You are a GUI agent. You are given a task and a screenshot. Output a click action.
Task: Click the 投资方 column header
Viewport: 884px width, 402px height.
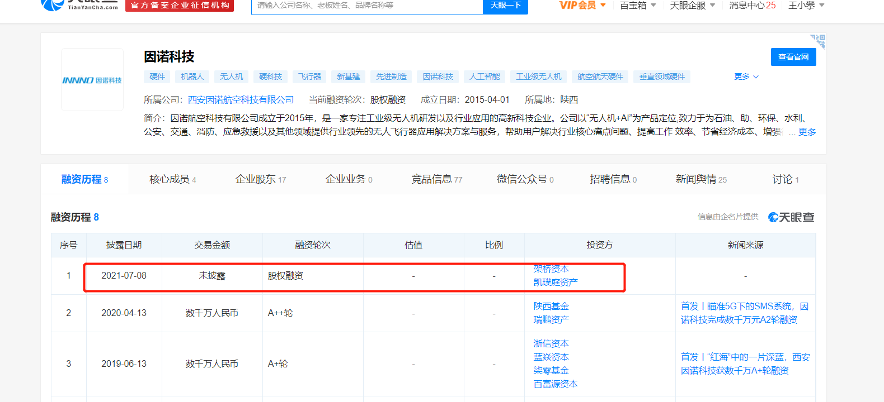tap(600, 245)
